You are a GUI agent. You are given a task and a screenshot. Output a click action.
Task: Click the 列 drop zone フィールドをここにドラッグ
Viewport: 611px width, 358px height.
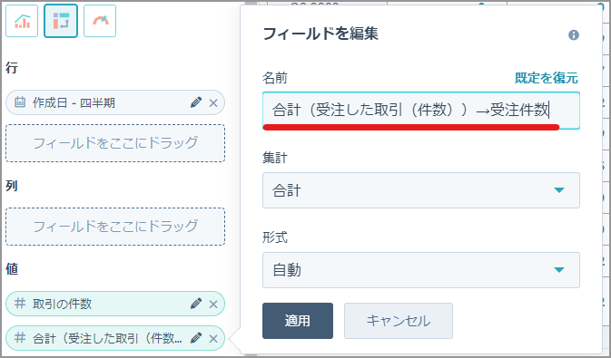(x=115, y=227)
